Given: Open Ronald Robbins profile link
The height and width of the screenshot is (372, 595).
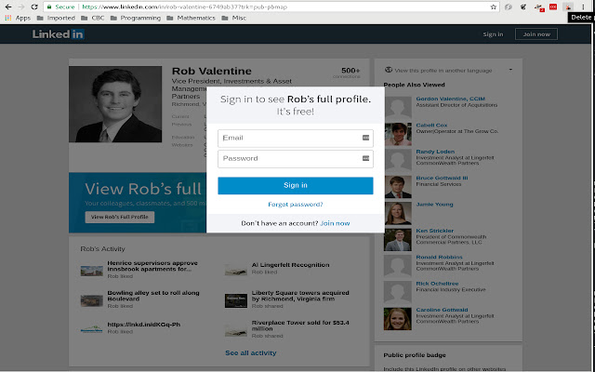Looking at the screenshot, I should [x=439, y=257].
